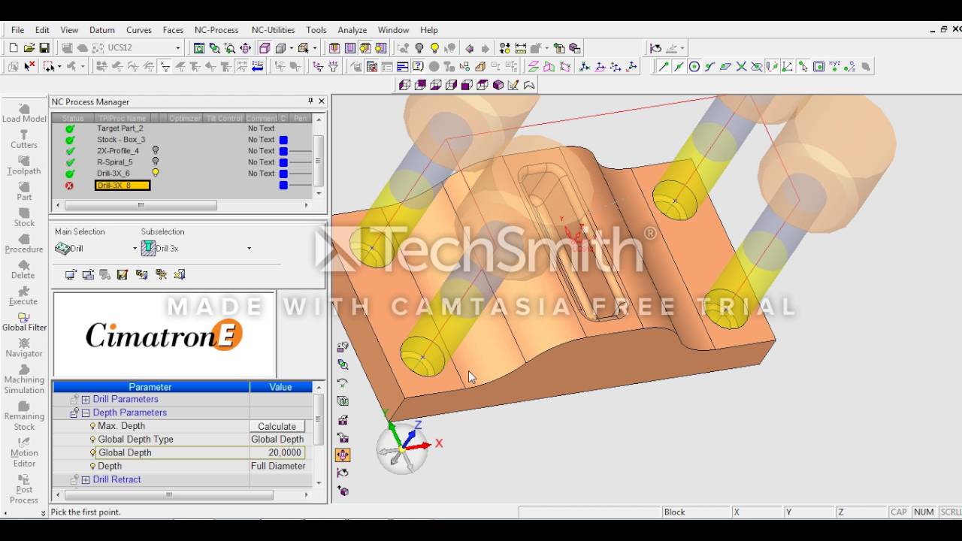962x541 pixels.
Task: Click the process list horizontal scrollbar
Action: pyautogui.click(x=141, y=205)
